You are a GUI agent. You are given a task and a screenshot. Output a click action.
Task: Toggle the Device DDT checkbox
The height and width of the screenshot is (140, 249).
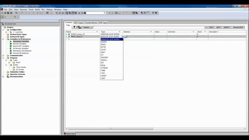(x=232, y=27)
